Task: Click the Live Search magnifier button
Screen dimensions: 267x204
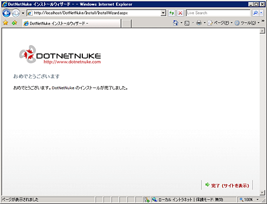Action: tap(256, 13)
